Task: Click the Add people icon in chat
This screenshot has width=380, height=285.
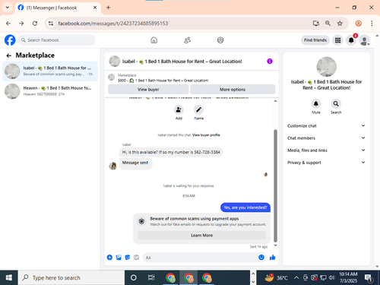Action: point(179,109)
